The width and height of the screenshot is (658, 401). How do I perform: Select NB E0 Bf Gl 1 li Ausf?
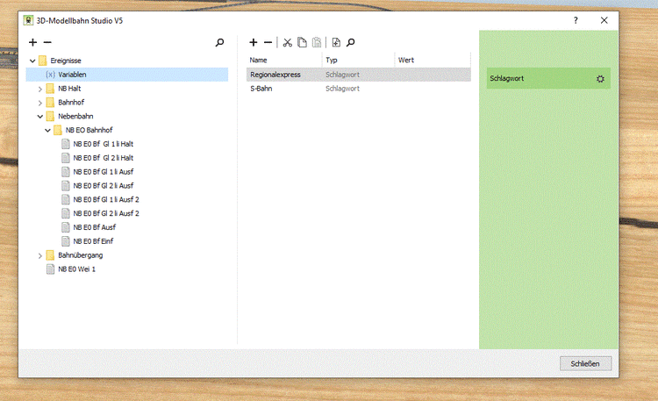point(104,172)
